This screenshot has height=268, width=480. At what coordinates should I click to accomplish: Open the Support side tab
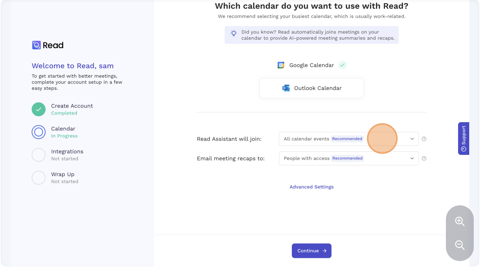pyautogui.click(x=464, y=139)
